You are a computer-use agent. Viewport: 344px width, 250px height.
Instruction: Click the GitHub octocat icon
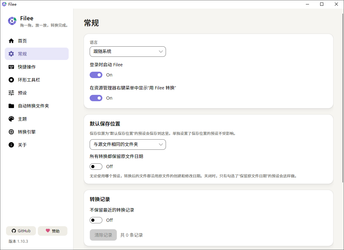[14, 231]
